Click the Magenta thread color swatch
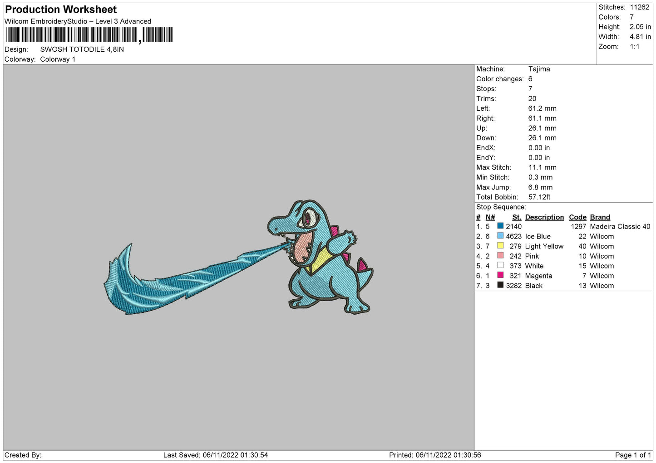 [500, 275]
